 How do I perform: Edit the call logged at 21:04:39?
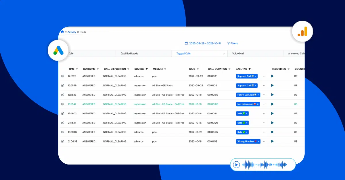pyautogui.click(x=62, y=141)
